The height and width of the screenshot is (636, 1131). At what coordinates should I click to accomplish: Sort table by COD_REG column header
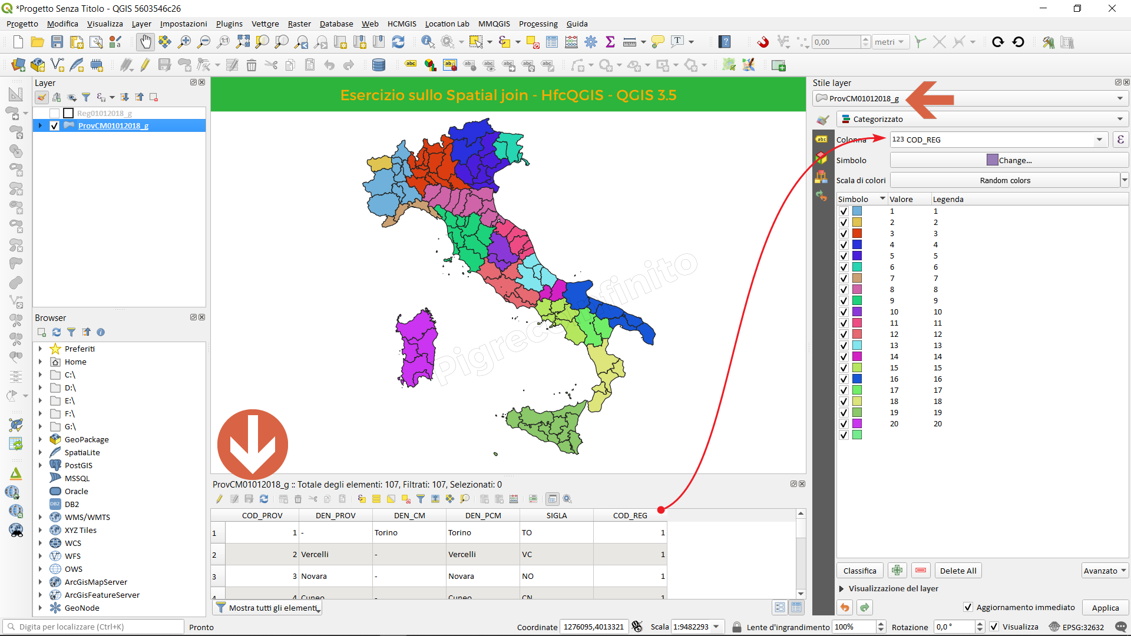(630, 515)
